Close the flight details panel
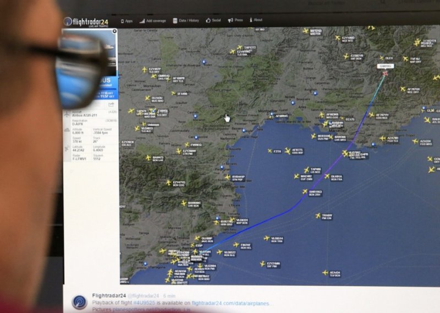Image resolution: width=440 pixels, height=313 pixels. coord(115,31)
